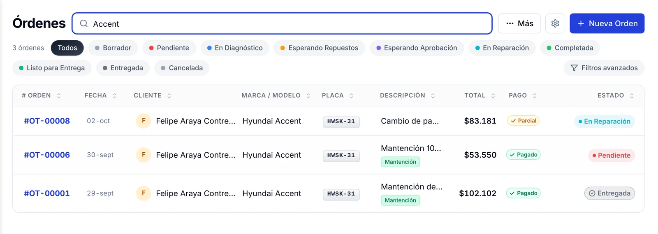Select the Todos filter

(x=67, y=48)
